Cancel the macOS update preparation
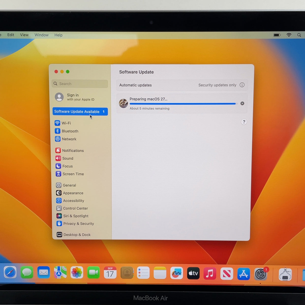 [x=242, y=103]
